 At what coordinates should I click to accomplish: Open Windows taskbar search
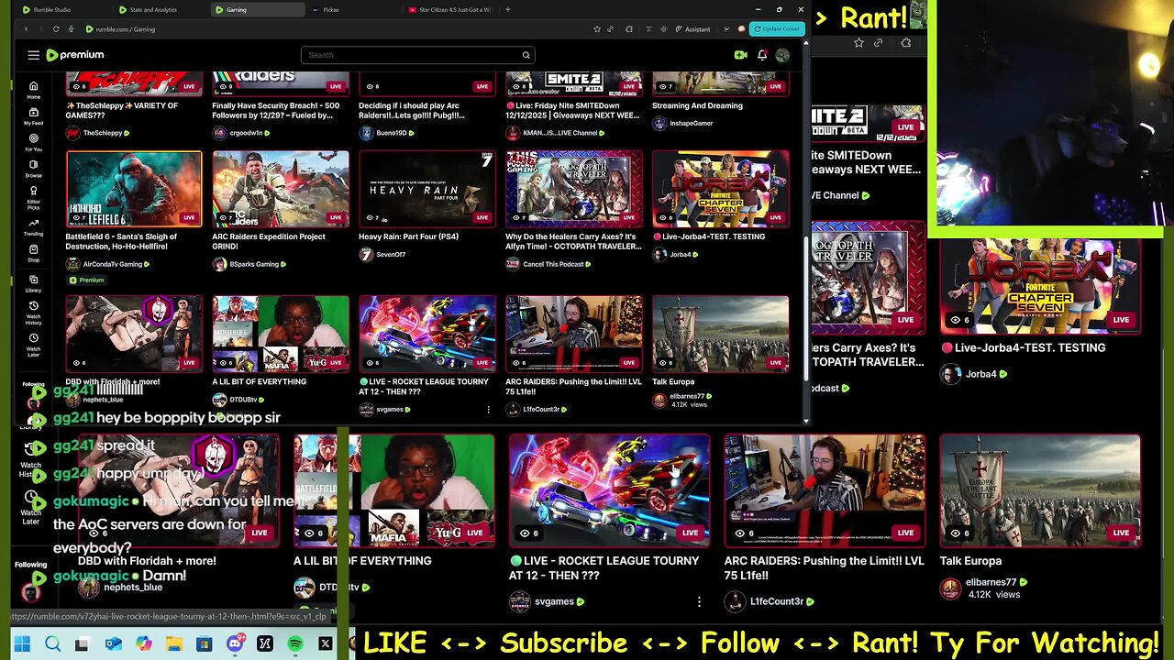(52, 644)
